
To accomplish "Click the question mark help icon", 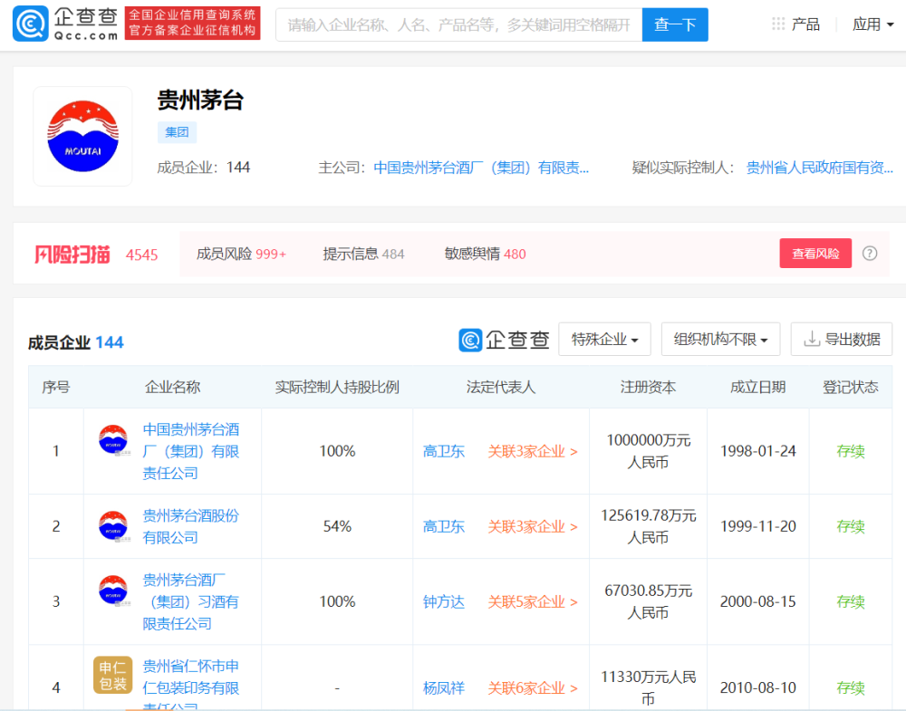I will point(870,254).
